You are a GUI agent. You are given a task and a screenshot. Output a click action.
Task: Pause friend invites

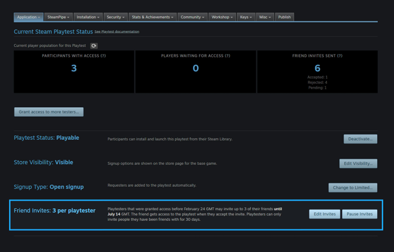tap(359, 214)
